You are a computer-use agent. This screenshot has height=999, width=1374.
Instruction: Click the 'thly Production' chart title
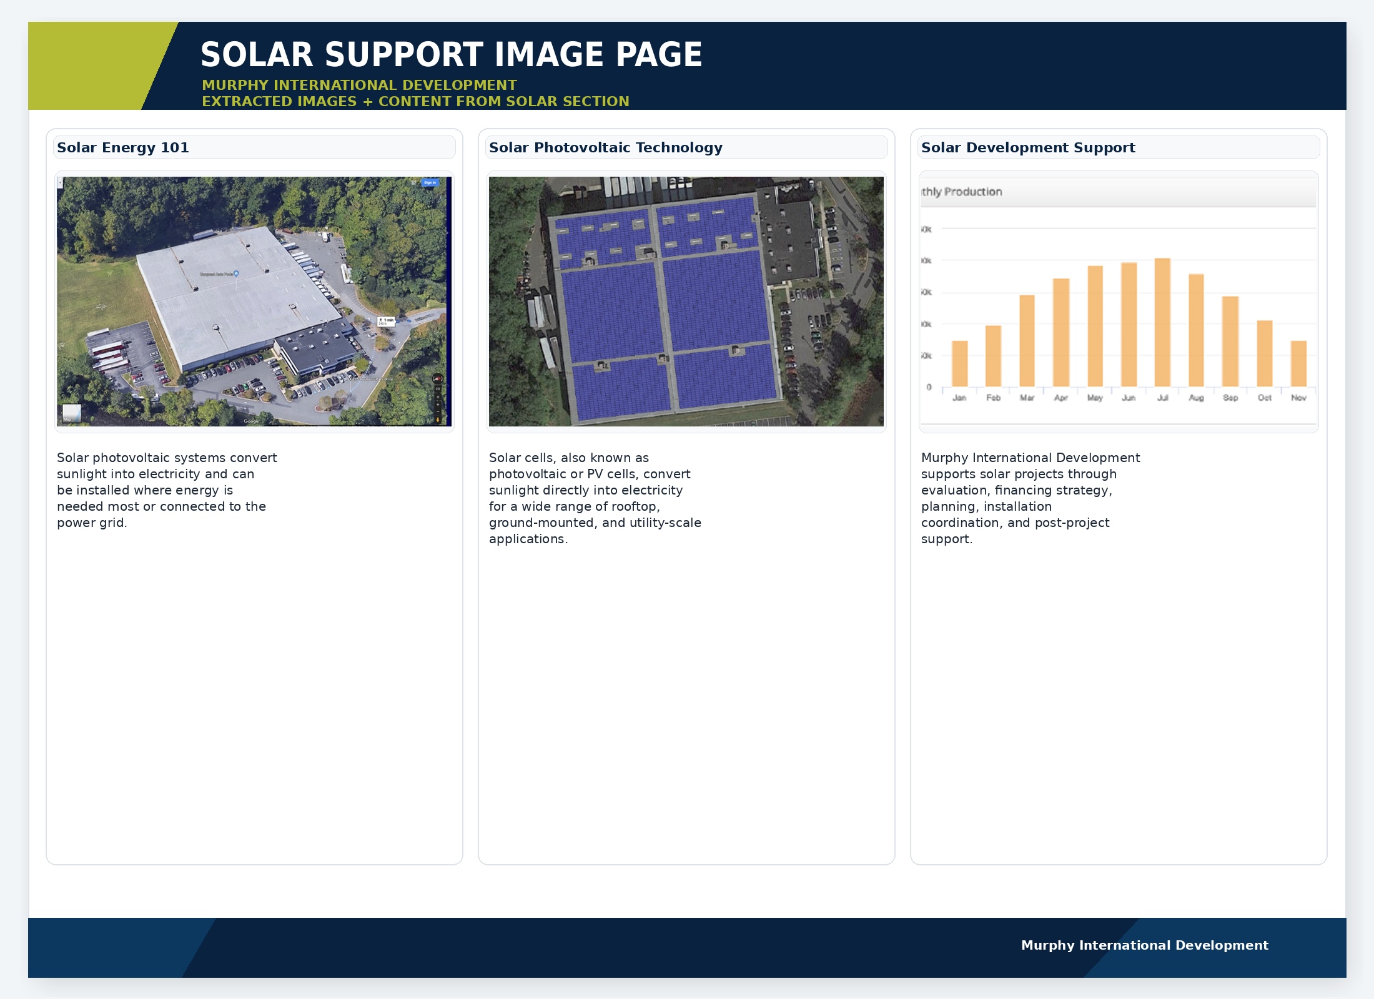coord(962,192)
